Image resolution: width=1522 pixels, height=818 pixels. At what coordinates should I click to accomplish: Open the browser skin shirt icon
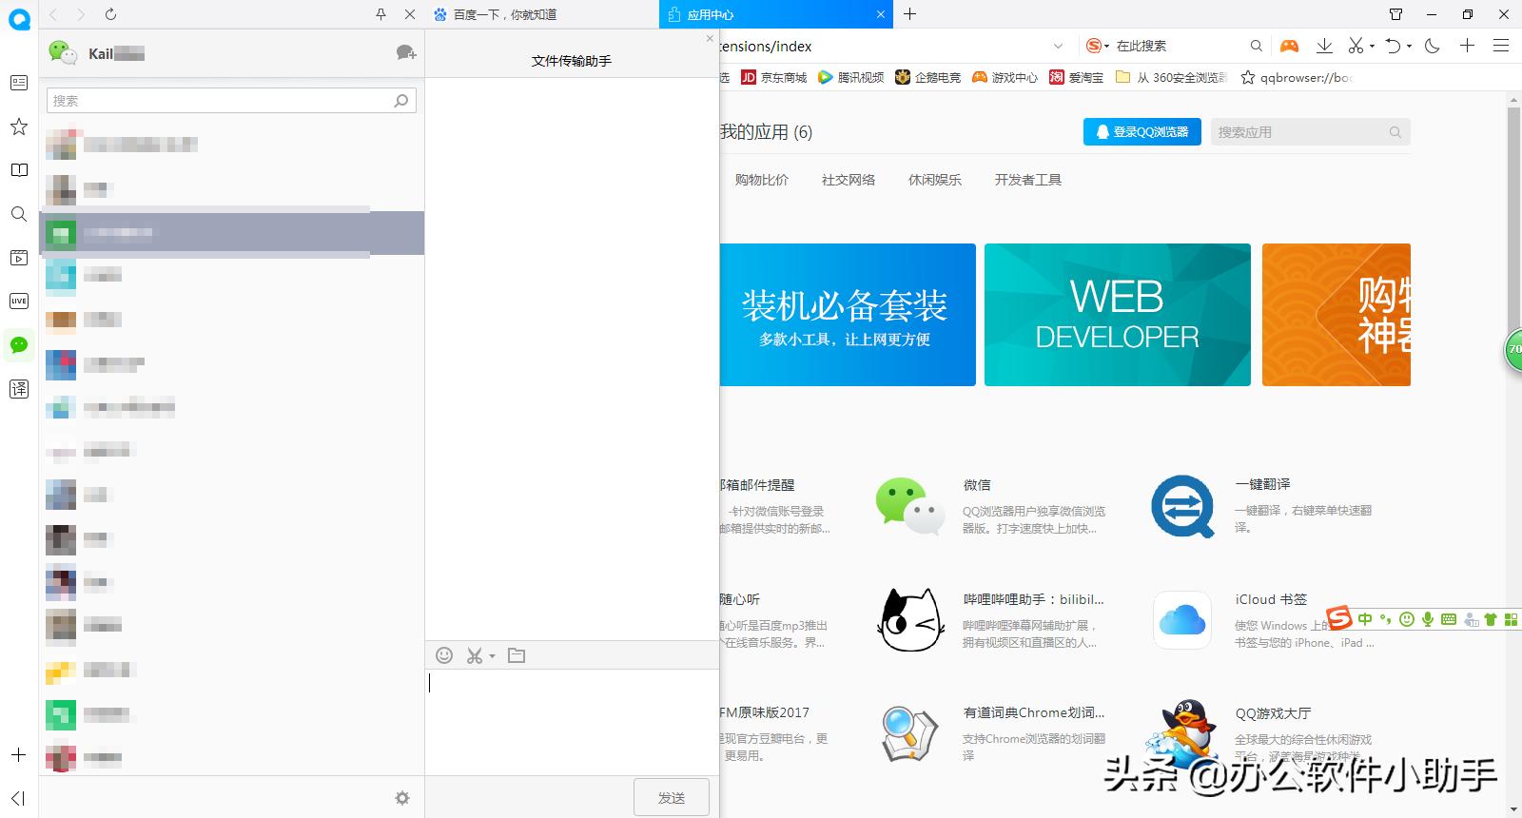tap(1395, 14)
